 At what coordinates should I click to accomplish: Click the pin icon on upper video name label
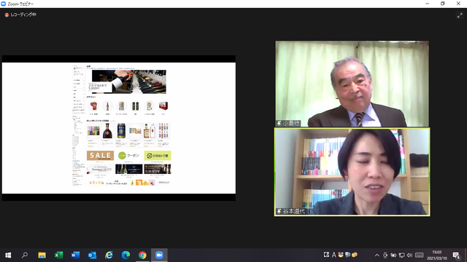[x=279, y=123]
